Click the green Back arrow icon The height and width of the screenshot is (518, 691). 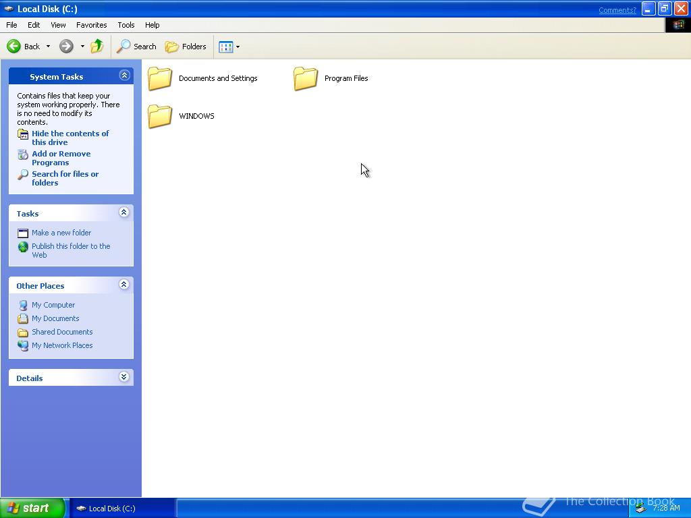[x=13, y=47]
